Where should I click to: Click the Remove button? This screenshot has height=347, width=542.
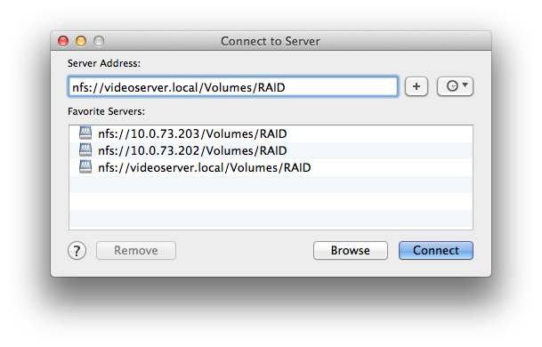click(x=136, y=250)
